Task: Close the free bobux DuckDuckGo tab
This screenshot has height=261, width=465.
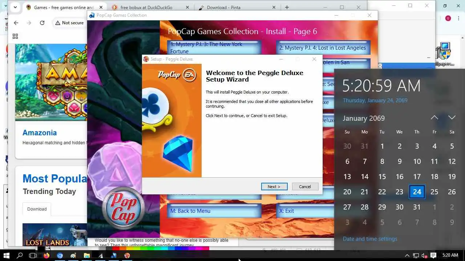Action: click(187, 7)
